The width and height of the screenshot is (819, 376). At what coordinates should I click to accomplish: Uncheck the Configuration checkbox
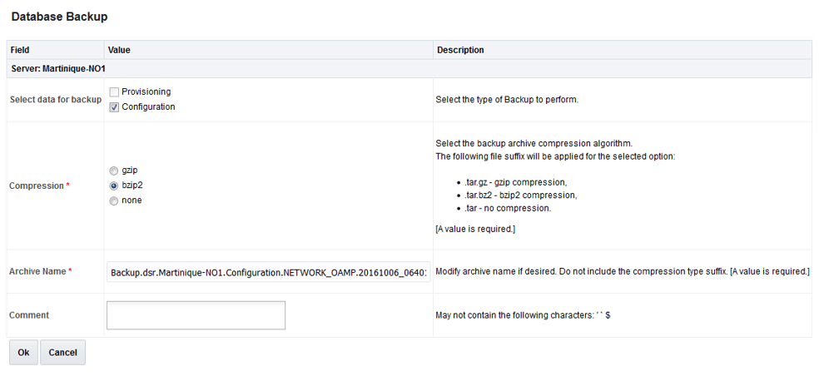point(114,107)
